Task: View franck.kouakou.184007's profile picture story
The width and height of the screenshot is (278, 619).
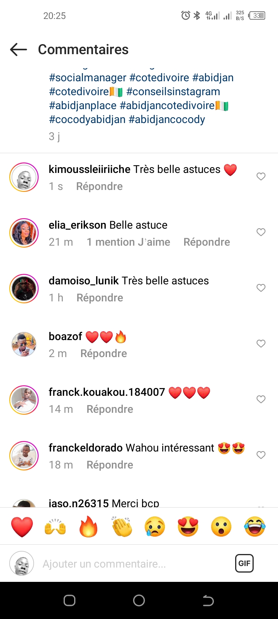Action: click(24, 400)
